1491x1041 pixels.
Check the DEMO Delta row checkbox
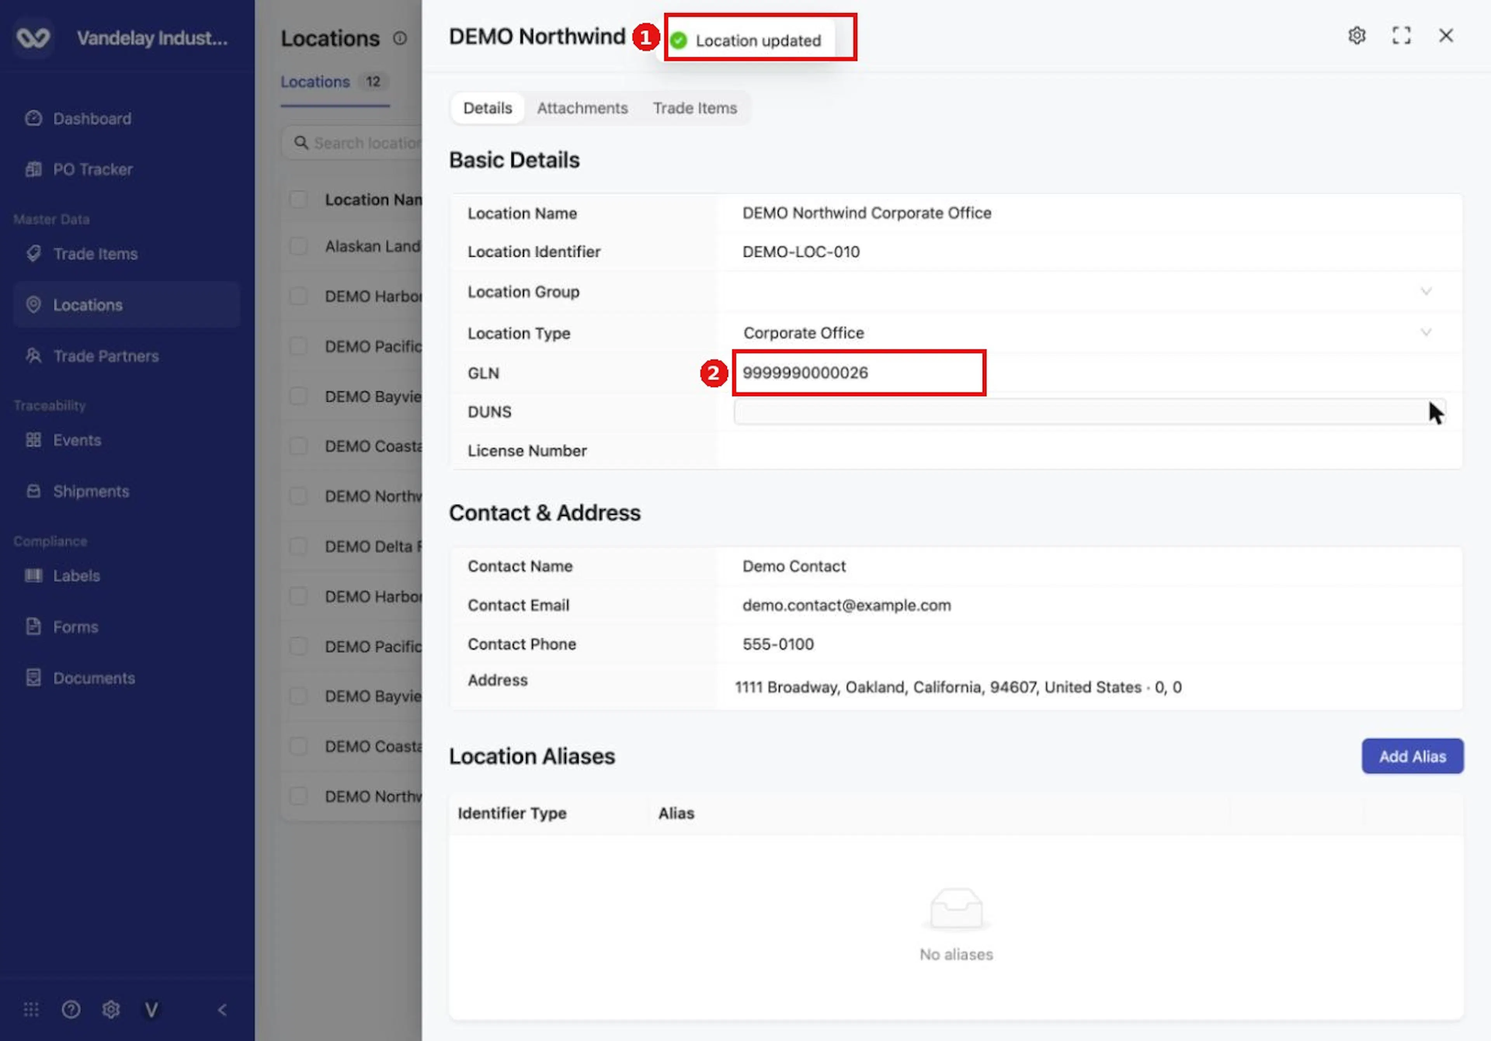tap(298, 546)
